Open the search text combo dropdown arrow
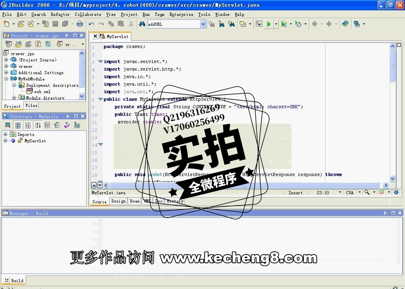The height and width of the screenshot is (289, 405). click(203, 24)
